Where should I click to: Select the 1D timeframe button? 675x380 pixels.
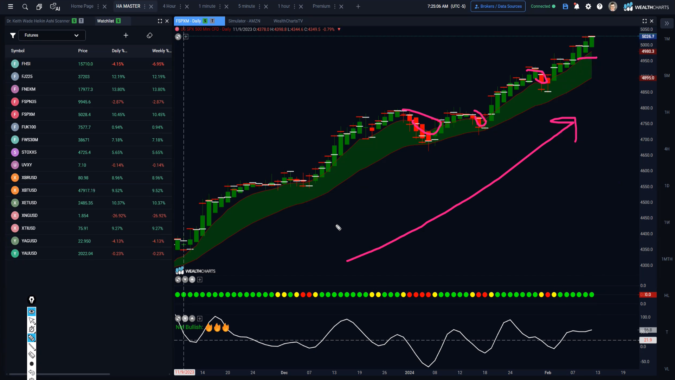(x=667, y=185)
